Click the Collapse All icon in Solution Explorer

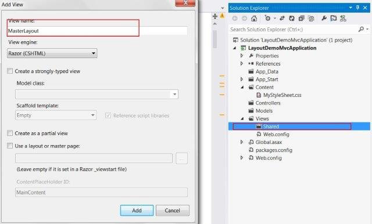301,18
